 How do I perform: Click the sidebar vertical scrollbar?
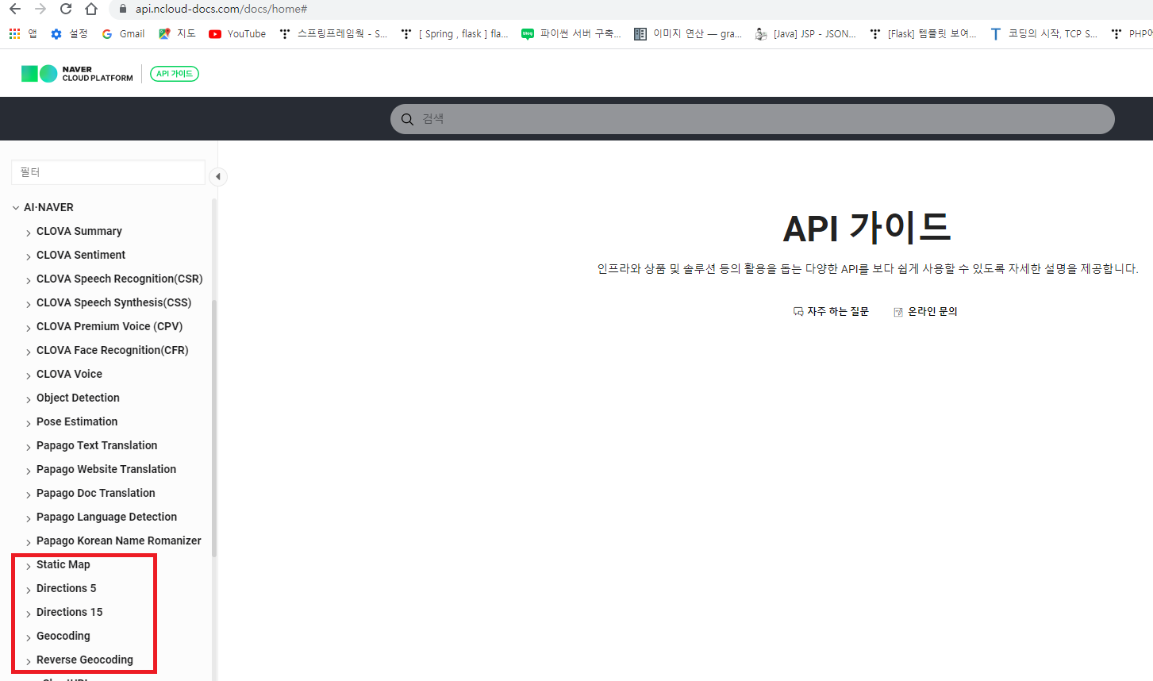214,429
